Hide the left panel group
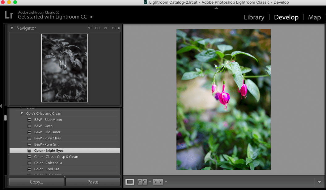The image size is (326, 190). (1, 106)
